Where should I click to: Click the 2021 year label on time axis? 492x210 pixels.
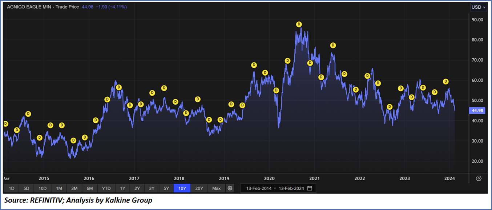coord(315,178)
